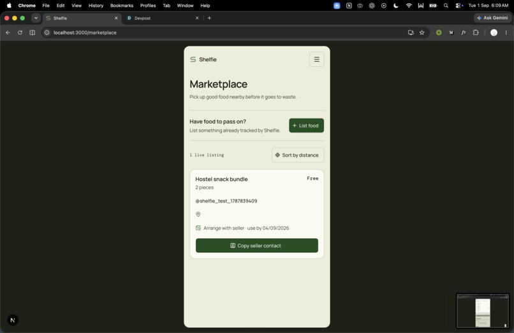Open the Chrome profile avatar
This screenshot has height=333, width=514.
[494, 32]
